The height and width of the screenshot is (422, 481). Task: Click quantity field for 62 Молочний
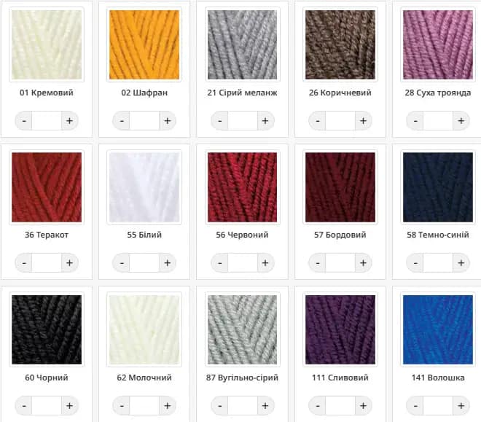144,406
